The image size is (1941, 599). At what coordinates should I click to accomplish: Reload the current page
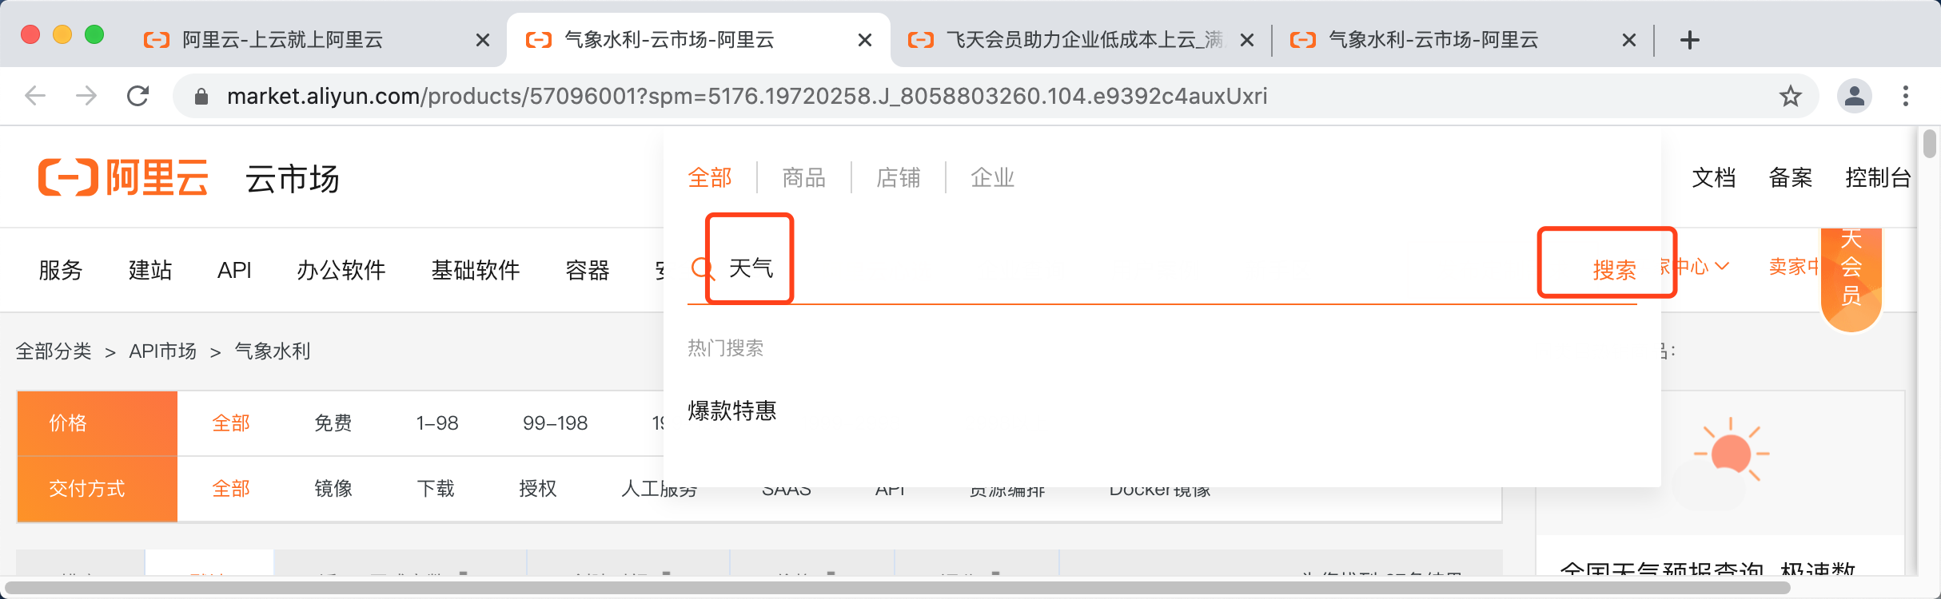coord(138,97)
